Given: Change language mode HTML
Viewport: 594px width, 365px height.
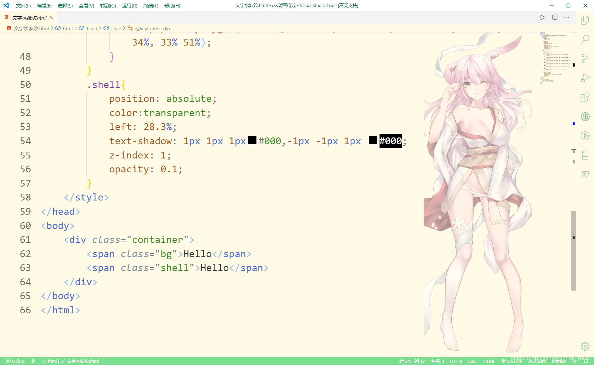Looking at the screenshot, I should pos(489,361).
